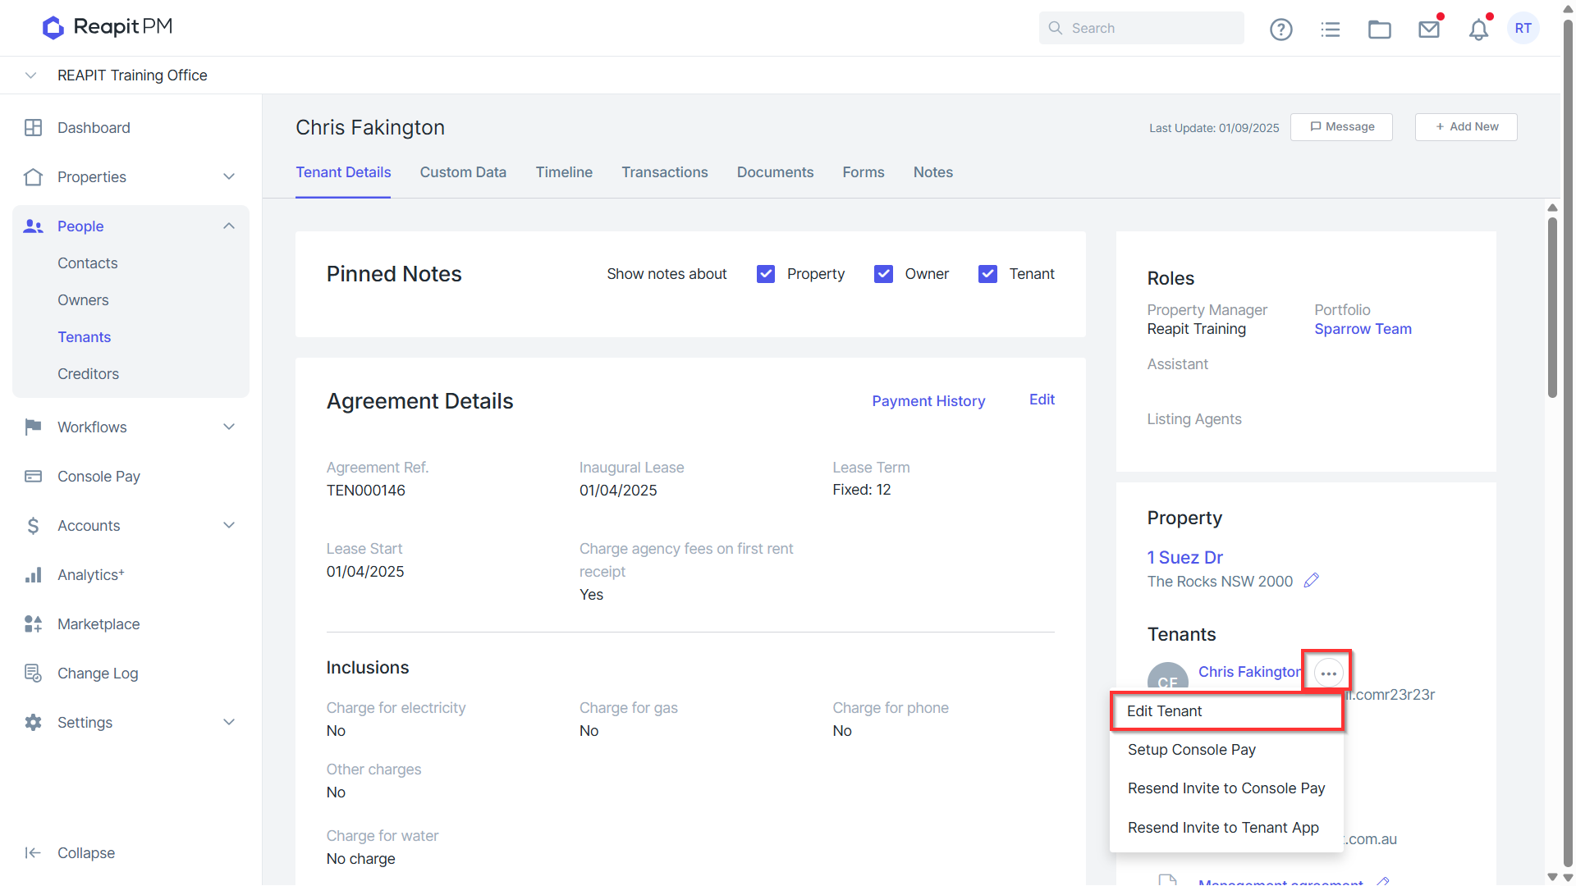Expand the Workflows chevron
This screenshot has width=1576, height=886.
click(229, 427)
